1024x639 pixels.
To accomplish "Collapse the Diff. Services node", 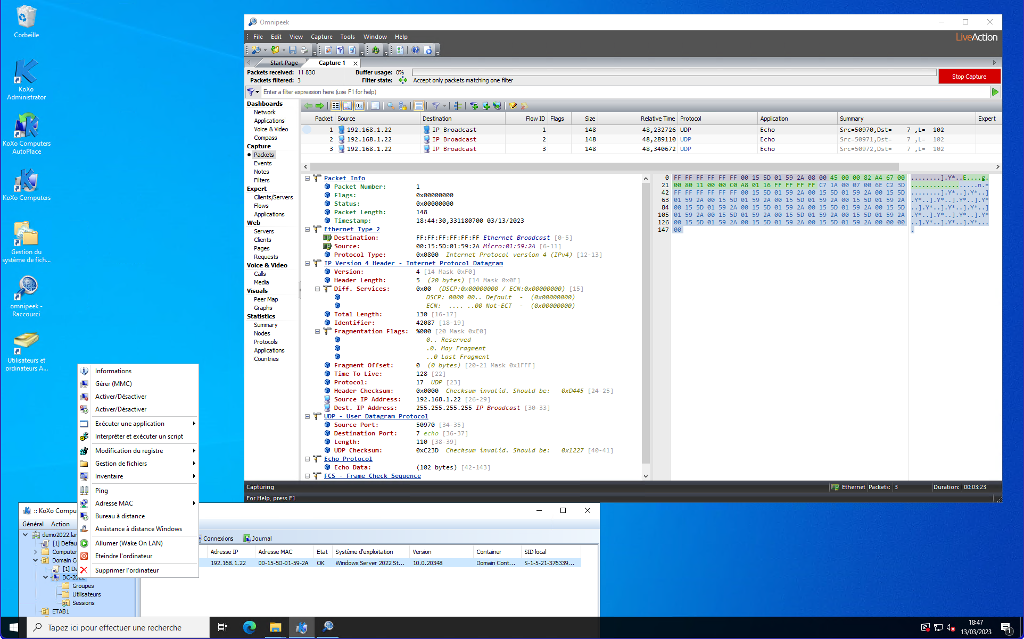I will 318,289.
